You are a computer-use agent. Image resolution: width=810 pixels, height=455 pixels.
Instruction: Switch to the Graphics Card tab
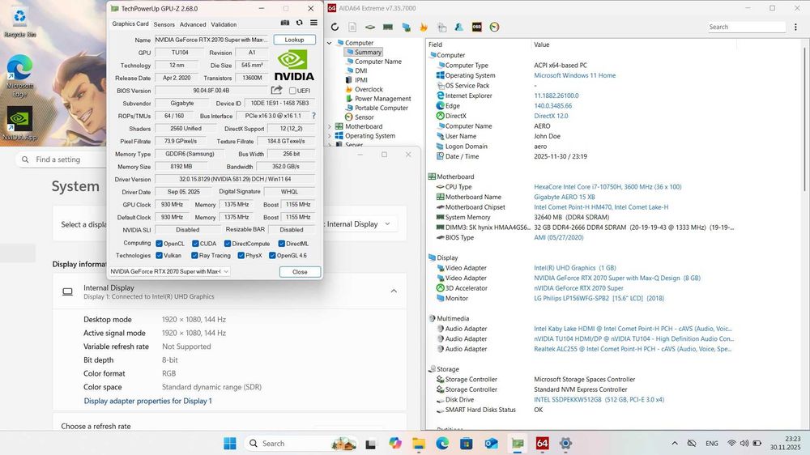coord(130,23)
